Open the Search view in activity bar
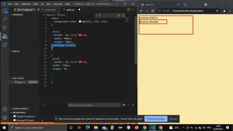This screenshot has height=131, width=233. click(x=5, y=19)
